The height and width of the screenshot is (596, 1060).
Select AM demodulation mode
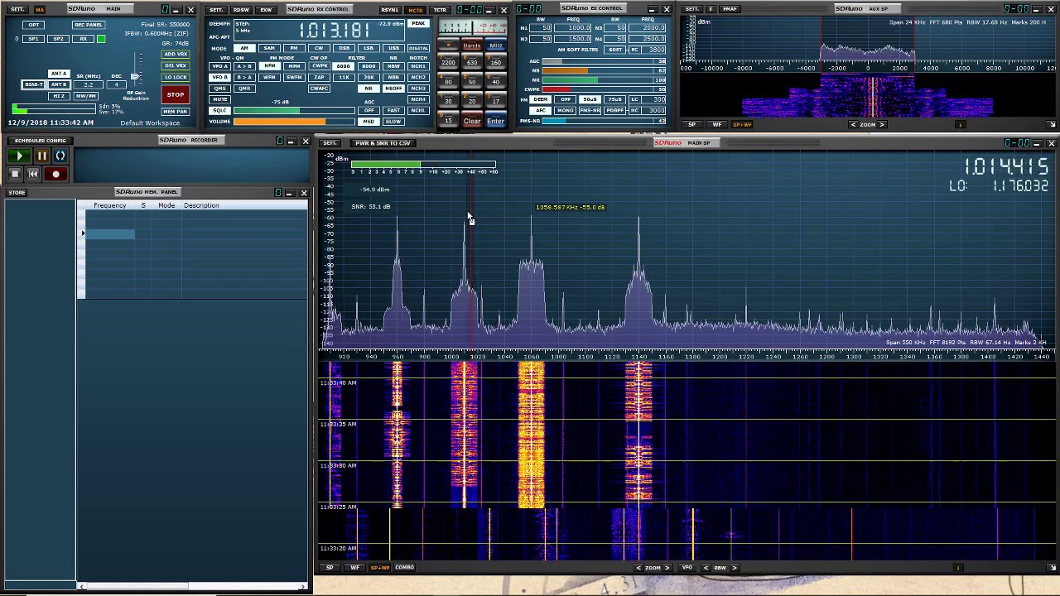[244, 48]
